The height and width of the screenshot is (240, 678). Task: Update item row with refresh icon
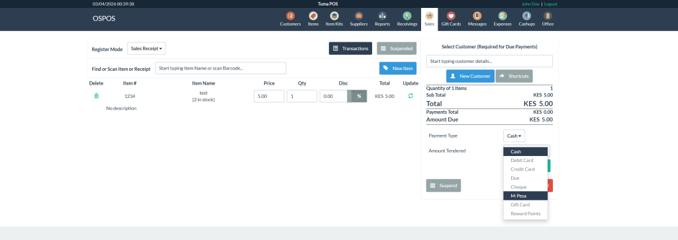click(411, 96)
